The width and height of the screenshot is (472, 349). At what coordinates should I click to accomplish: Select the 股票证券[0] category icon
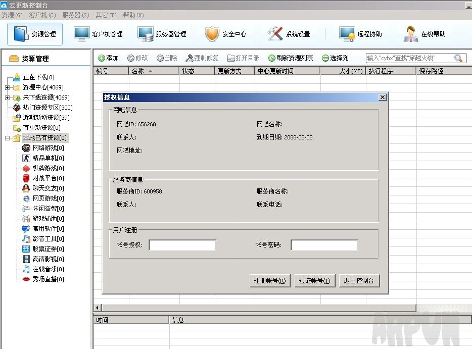tap(26, 249)
